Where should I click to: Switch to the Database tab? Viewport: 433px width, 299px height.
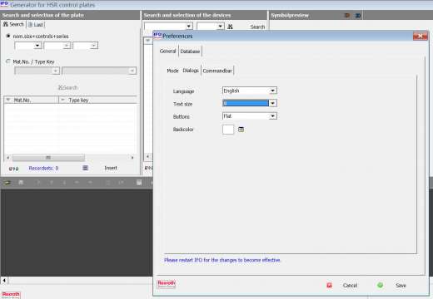(190, 51)
